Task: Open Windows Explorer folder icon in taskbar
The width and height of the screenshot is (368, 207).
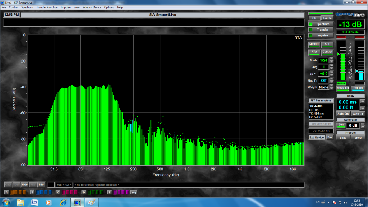Action: [x=21, y=202]
